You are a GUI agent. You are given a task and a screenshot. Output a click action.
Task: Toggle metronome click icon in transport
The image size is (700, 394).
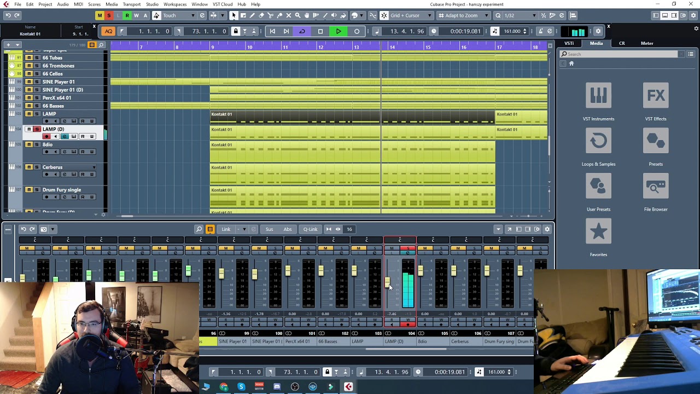[540, 31]
